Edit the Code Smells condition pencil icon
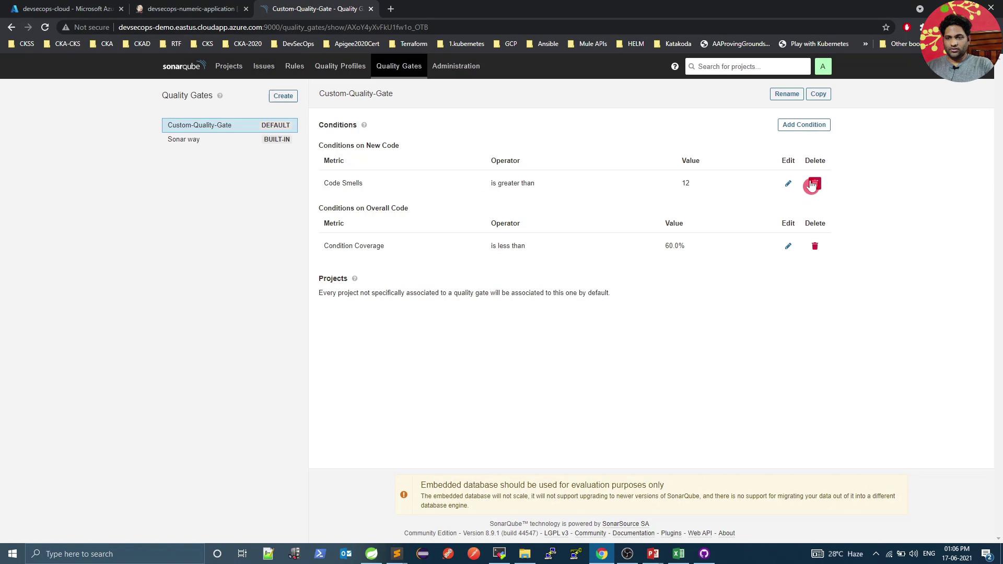The height and width of the screenshot is (564, 1003). tap(788, 183)
